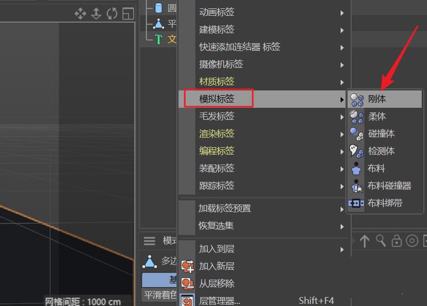Click the 布料绑带 cloth belt icon
Screen dimensions: 427x306
pos(355,203)
